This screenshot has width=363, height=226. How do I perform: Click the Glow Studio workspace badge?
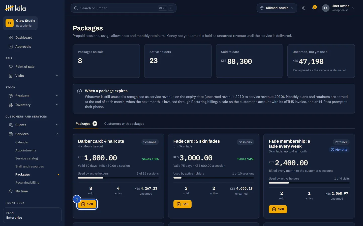coord(20,23)
